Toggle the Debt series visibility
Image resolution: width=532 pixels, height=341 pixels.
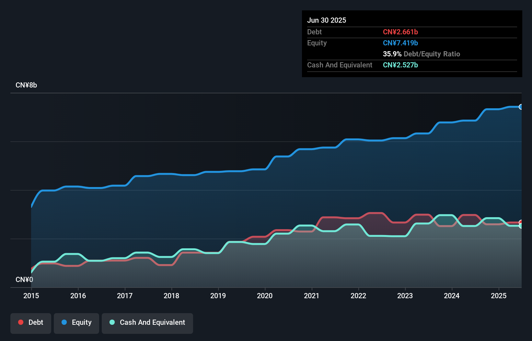[30, 323]
